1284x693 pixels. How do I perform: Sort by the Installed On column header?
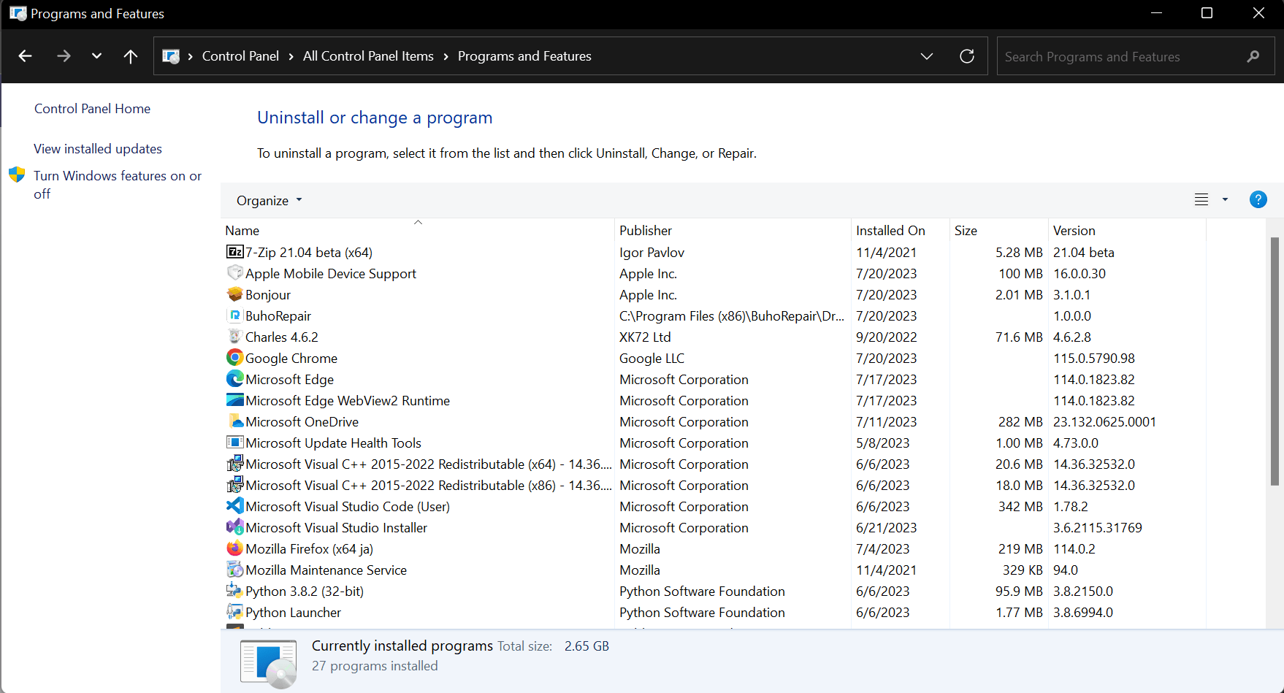click(900, 230)
